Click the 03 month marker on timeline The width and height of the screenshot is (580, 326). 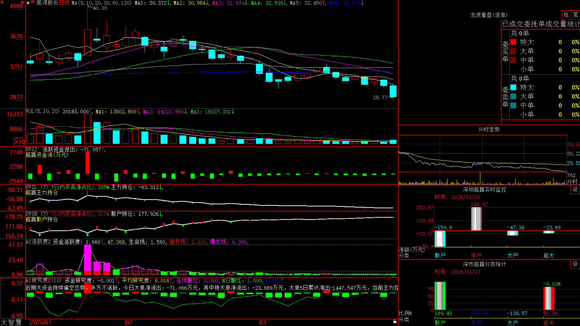263,322
